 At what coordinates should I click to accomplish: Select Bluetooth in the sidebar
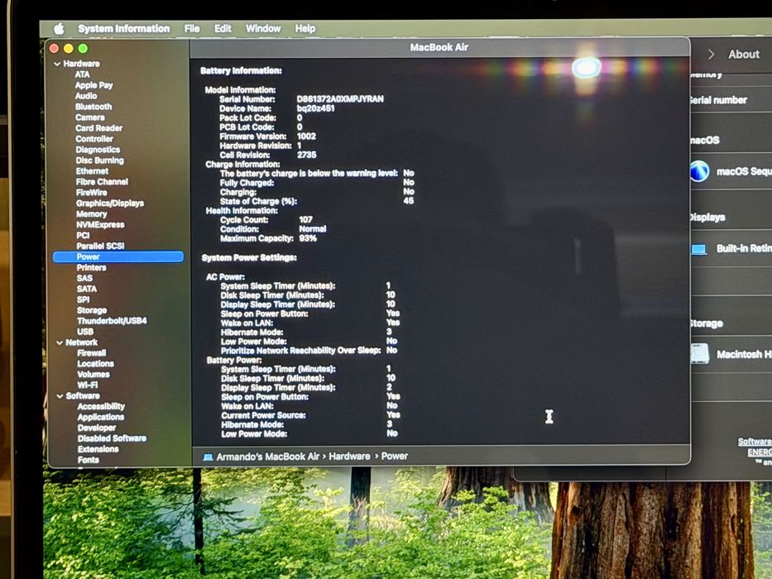pos(94,107)
